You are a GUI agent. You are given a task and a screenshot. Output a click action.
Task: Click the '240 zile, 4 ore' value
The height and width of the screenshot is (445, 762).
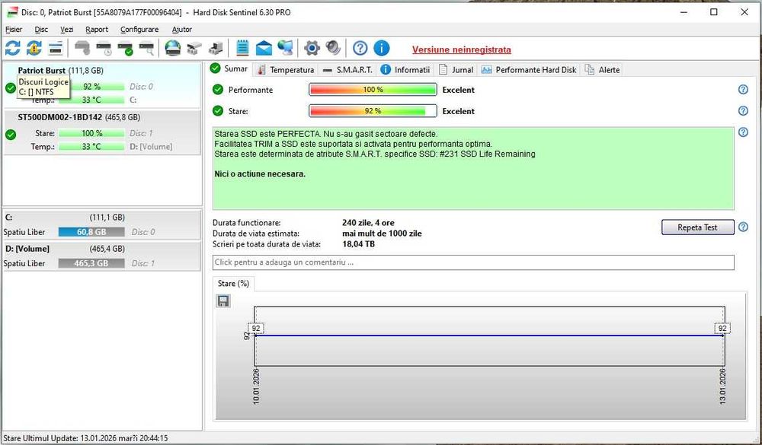368,223
